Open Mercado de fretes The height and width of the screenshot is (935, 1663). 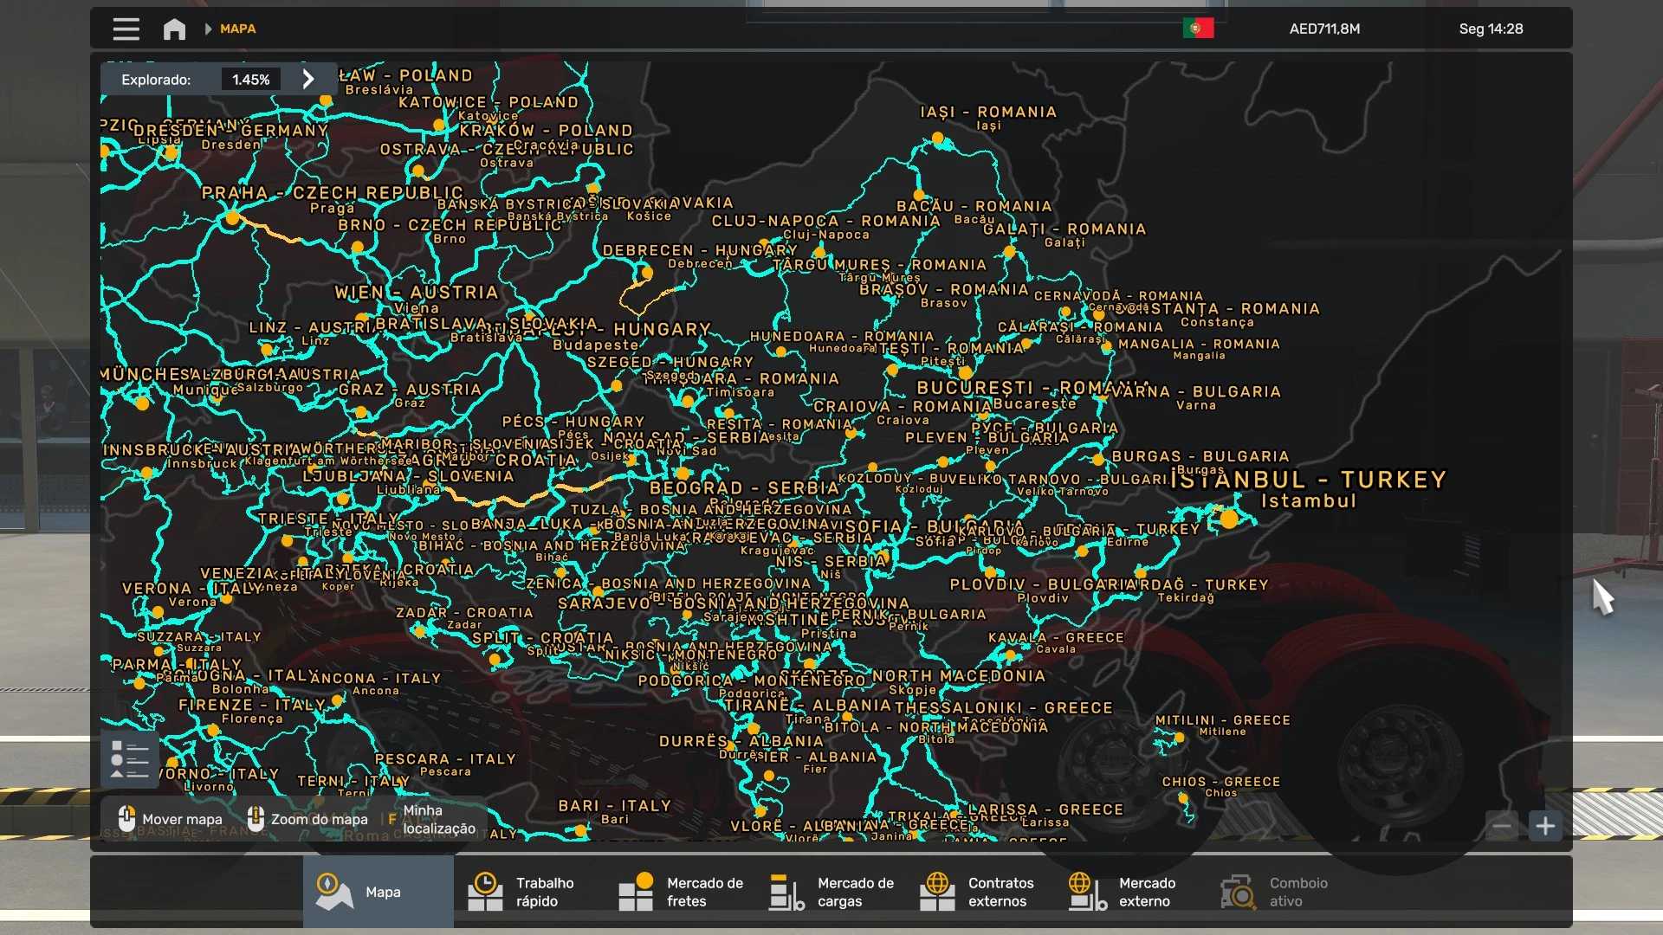[680, 892]
